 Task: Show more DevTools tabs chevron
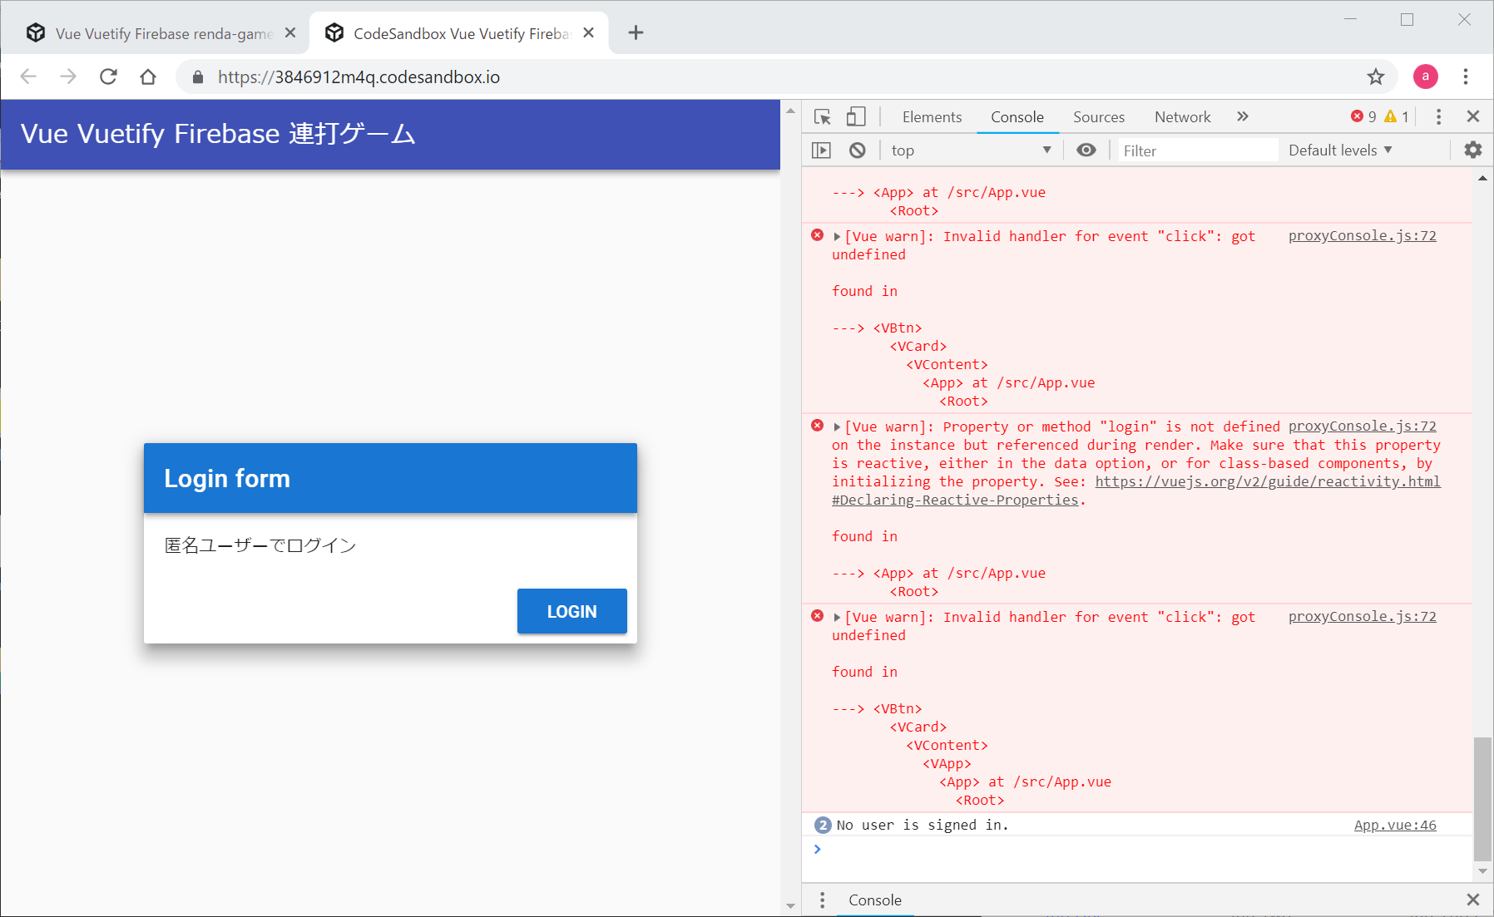tap(1242, 117)
